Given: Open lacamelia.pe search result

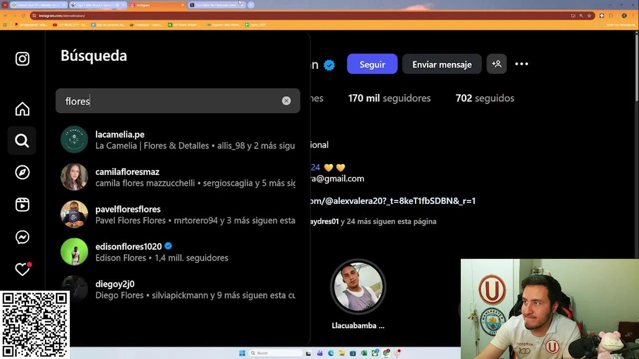Looking at the screenshot, I should click(178, 140).
